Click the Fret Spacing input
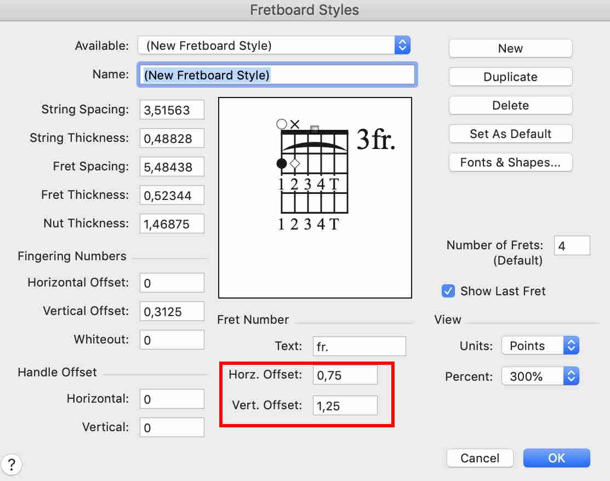Screen dimensions: 610x481 click(172, 167)
